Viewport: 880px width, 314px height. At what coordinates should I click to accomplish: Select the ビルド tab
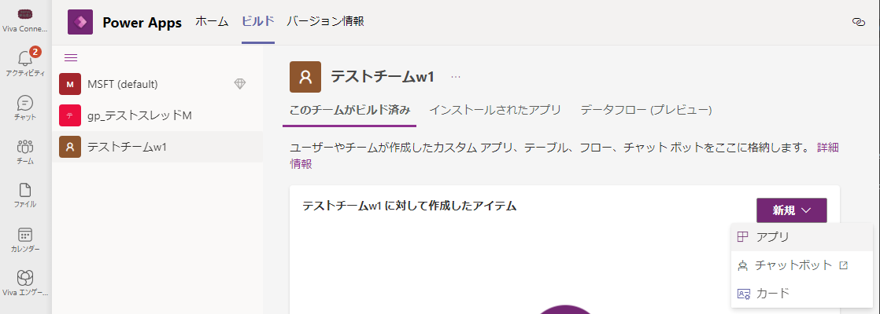pos(258,22)
